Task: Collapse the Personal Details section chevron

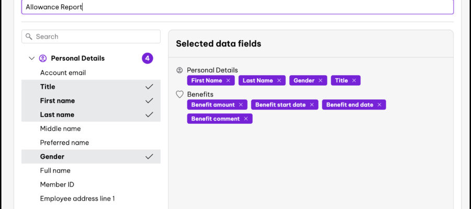Action: pyautogui.click(x=31, y=58)
